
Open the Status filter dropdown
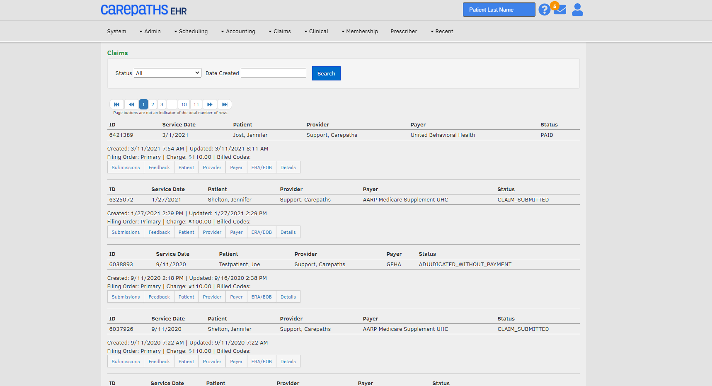[167, 73]
